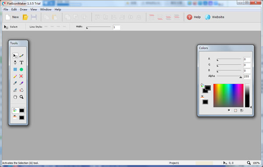Activate the Selection arrow tool in Tools panel

(15, 56)
